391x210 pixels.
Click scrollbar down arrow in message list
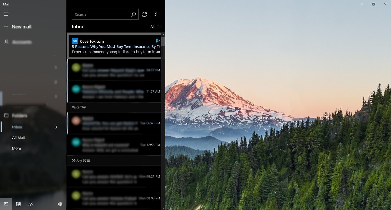click(x=163, y=208)
